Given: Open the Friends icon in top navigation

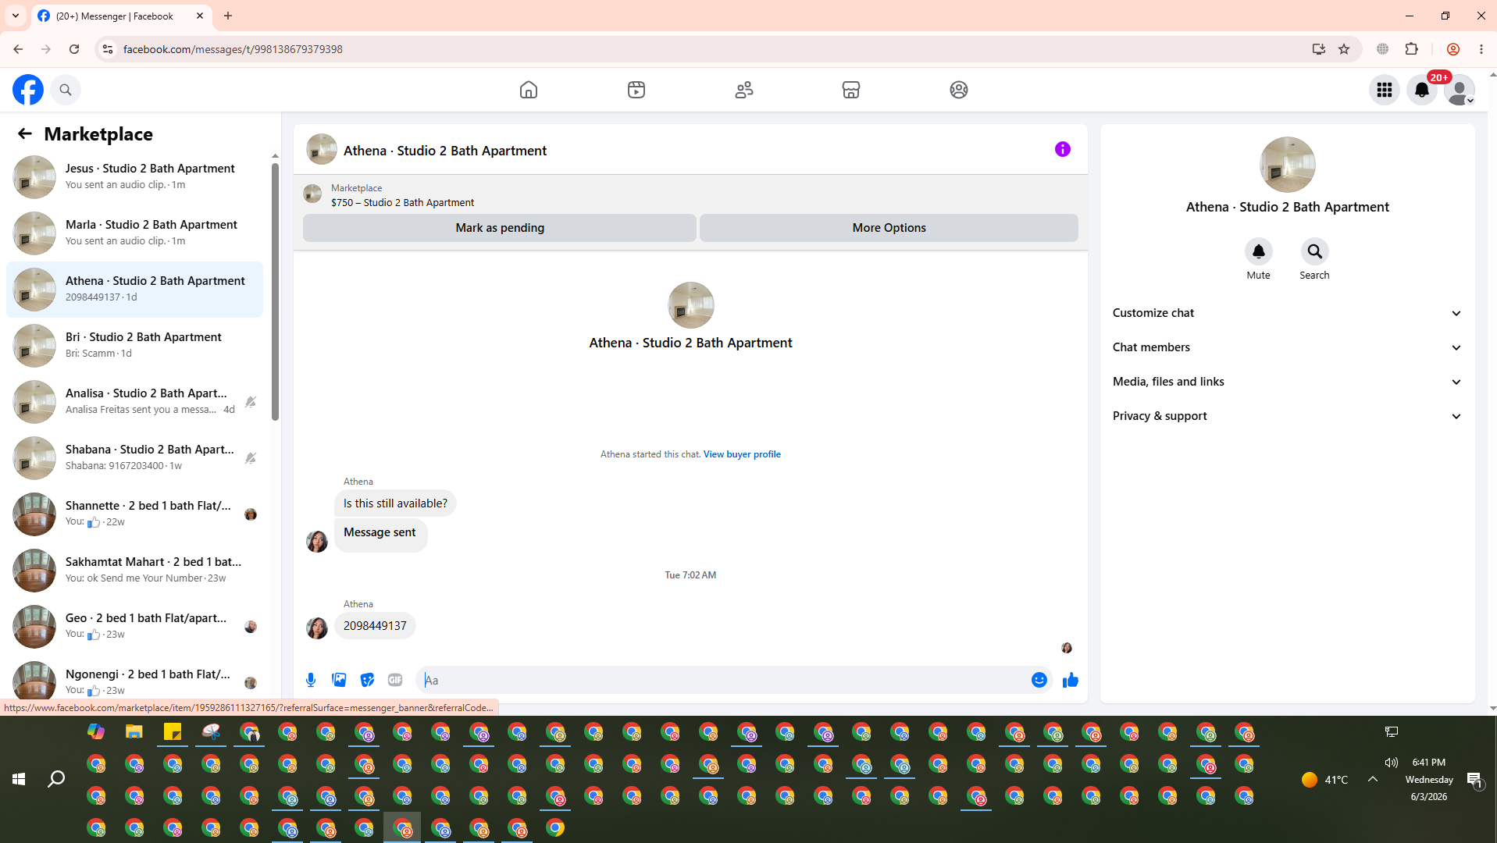Looking at the screenshot, I should coord(744,90).
